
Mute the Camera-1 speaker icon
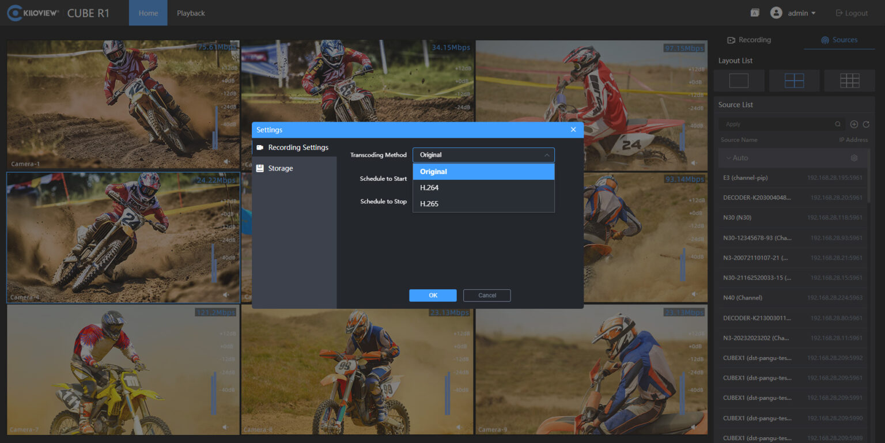[226, 162]
